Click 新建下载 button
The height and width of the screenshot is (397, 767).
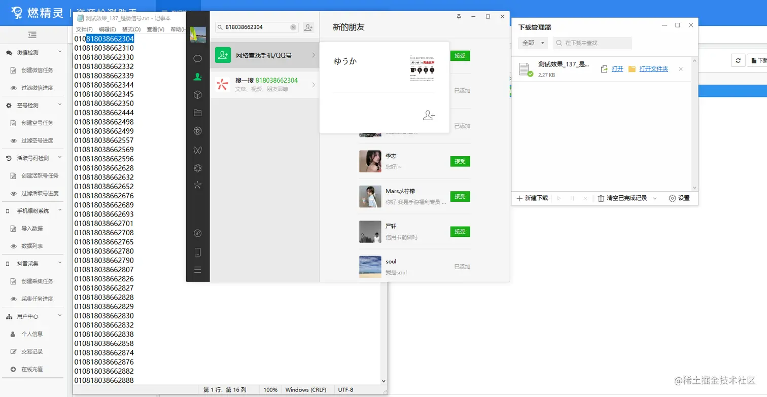pyautogui.click(x=532, y=198)
